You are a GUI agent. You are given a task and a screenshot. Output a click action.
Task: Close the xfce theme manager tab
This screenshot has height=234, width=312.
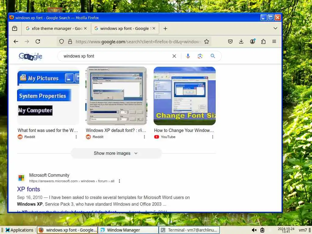[x=85, y=28]
